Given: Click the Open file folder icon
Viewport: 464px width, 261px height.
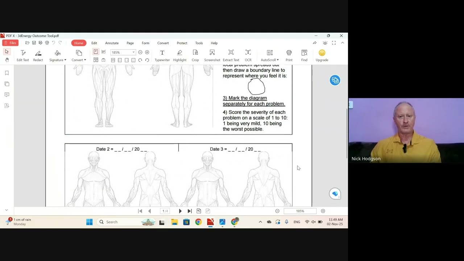Looking at the screenshot, I should point(27,43).
